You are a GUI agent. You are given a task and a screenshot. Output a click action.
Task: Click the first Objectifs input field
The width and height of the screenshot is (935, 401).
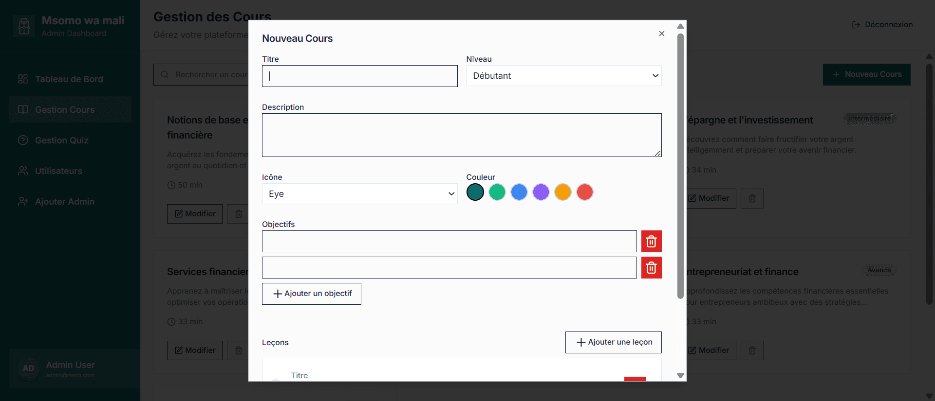(449, 242)
